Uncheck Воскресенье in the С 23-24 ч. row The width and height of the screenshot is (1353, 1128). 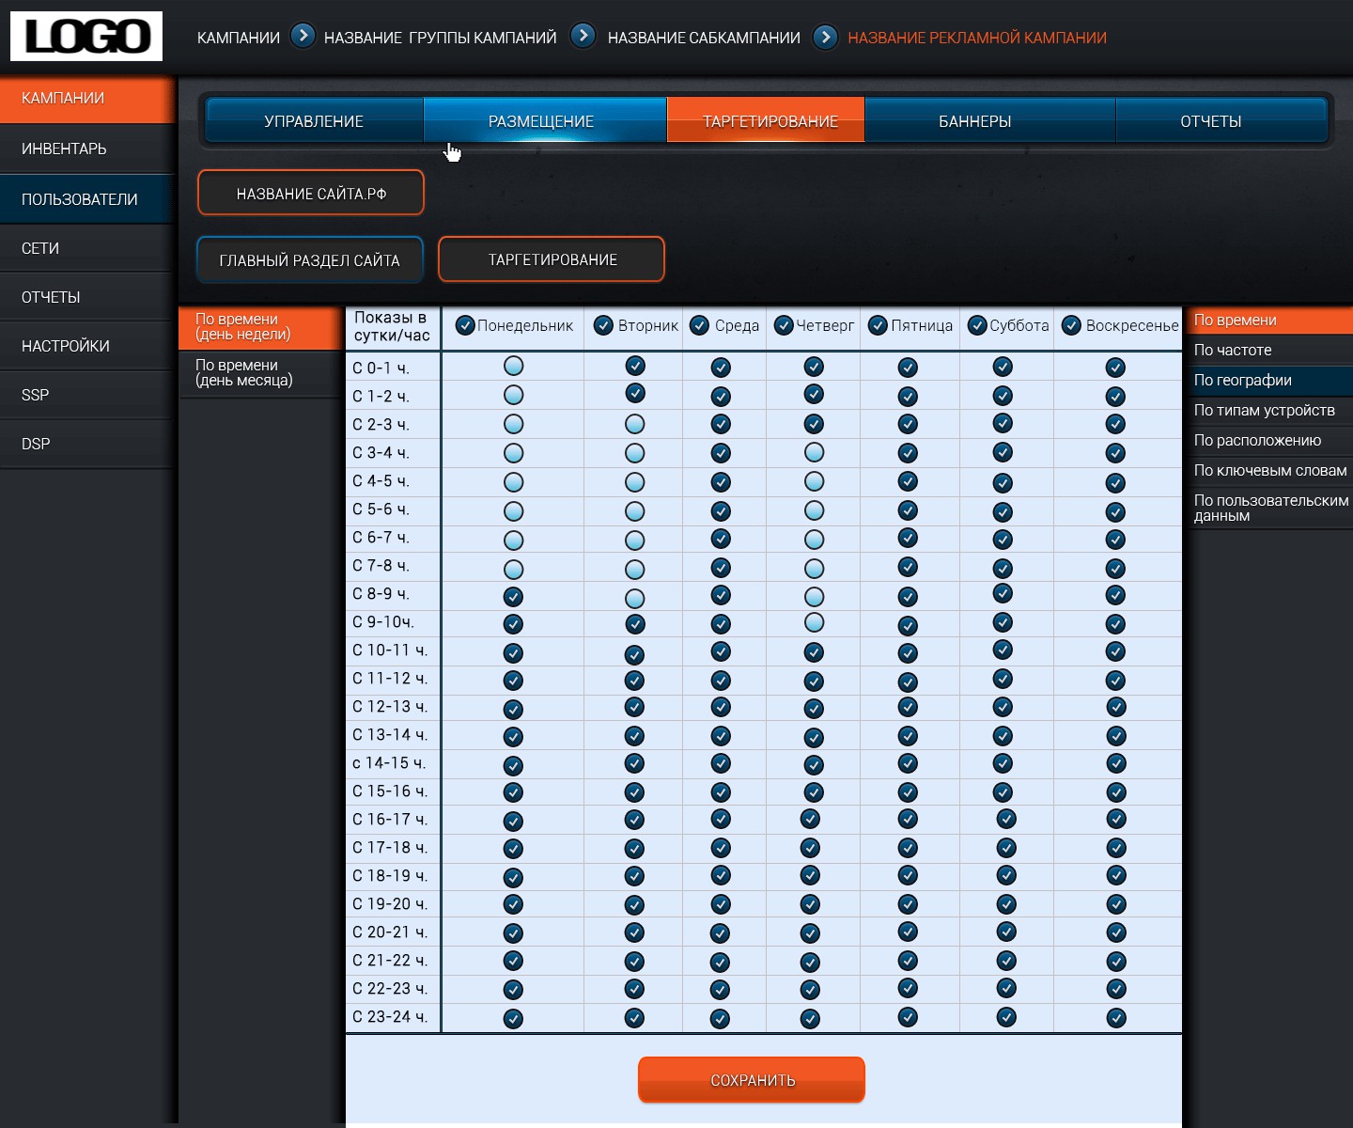[x=1116, y=1018]
